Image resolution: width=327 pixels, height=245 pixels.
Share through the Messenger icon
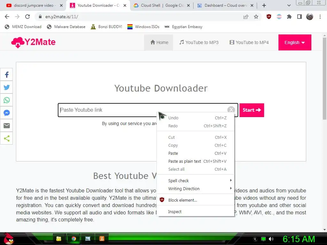tap(6, 113)
